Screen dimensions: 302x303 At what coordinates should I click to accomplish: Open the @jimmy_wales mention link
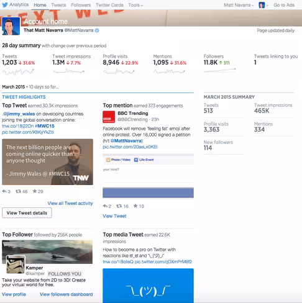click(19, 114)
